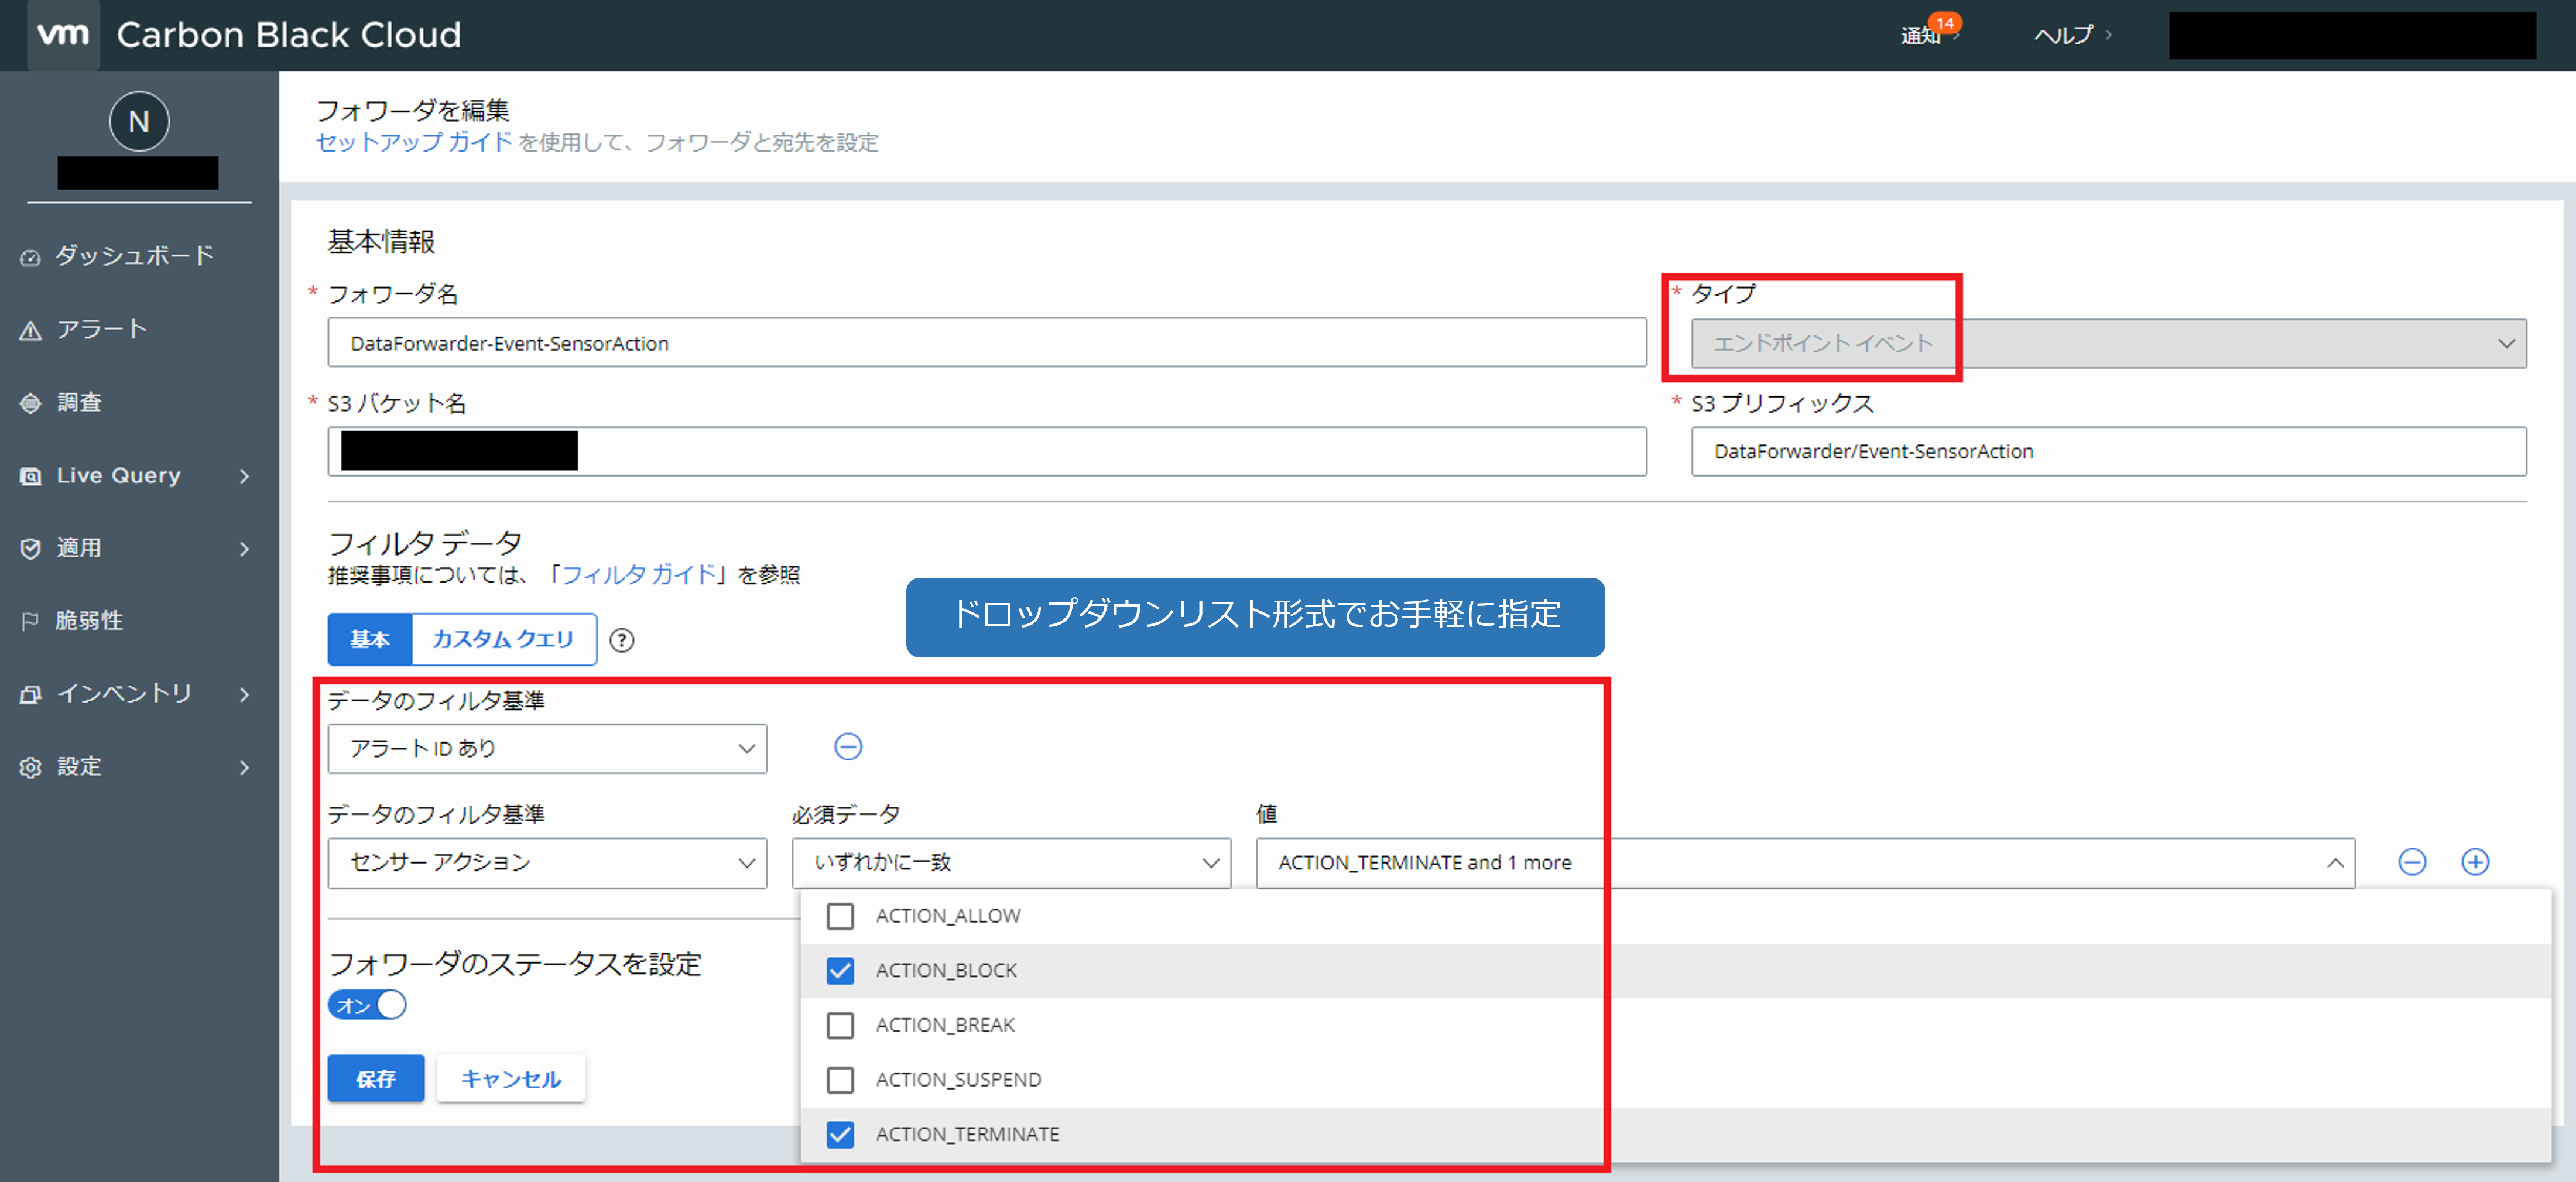Click the S3 バケット名 input field

click(x=987, y=451)
